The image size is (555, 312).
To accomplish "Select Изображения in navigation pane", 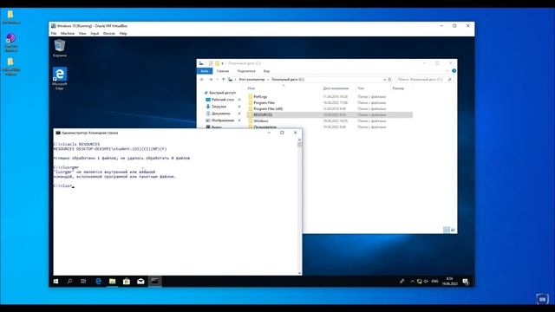I will click(x=223, y=120).
